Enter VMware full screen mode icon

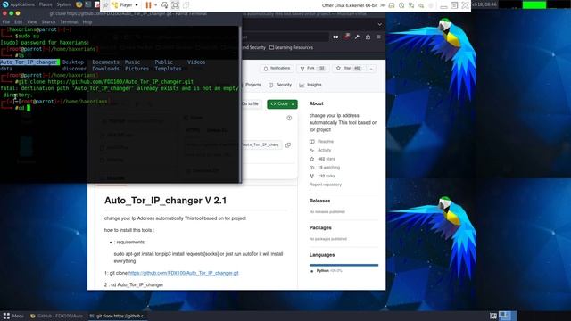[x=175, y=5]
